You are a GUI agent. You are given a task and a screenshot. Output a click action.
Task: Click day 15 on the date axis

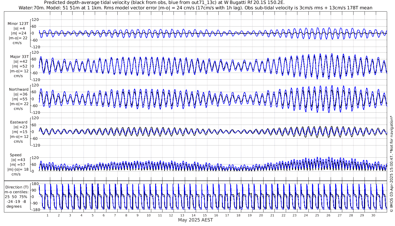click(205, 215)
